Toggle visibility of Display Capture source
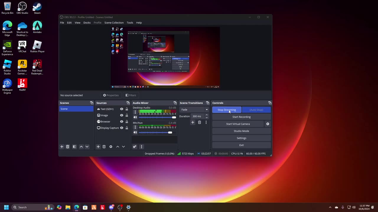 click(x=121, y=128)
